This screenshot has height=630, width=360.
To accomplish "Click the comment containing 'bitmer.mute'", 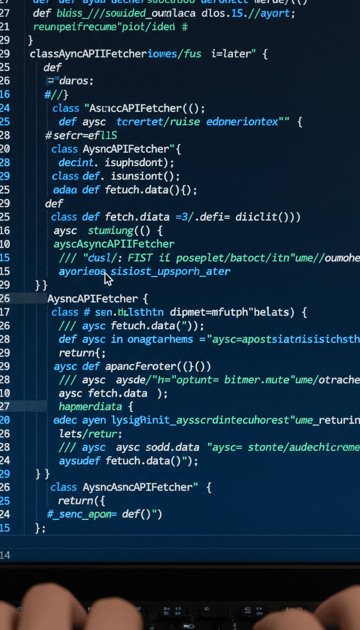I will pyautogui.click(x=210, y=380).
